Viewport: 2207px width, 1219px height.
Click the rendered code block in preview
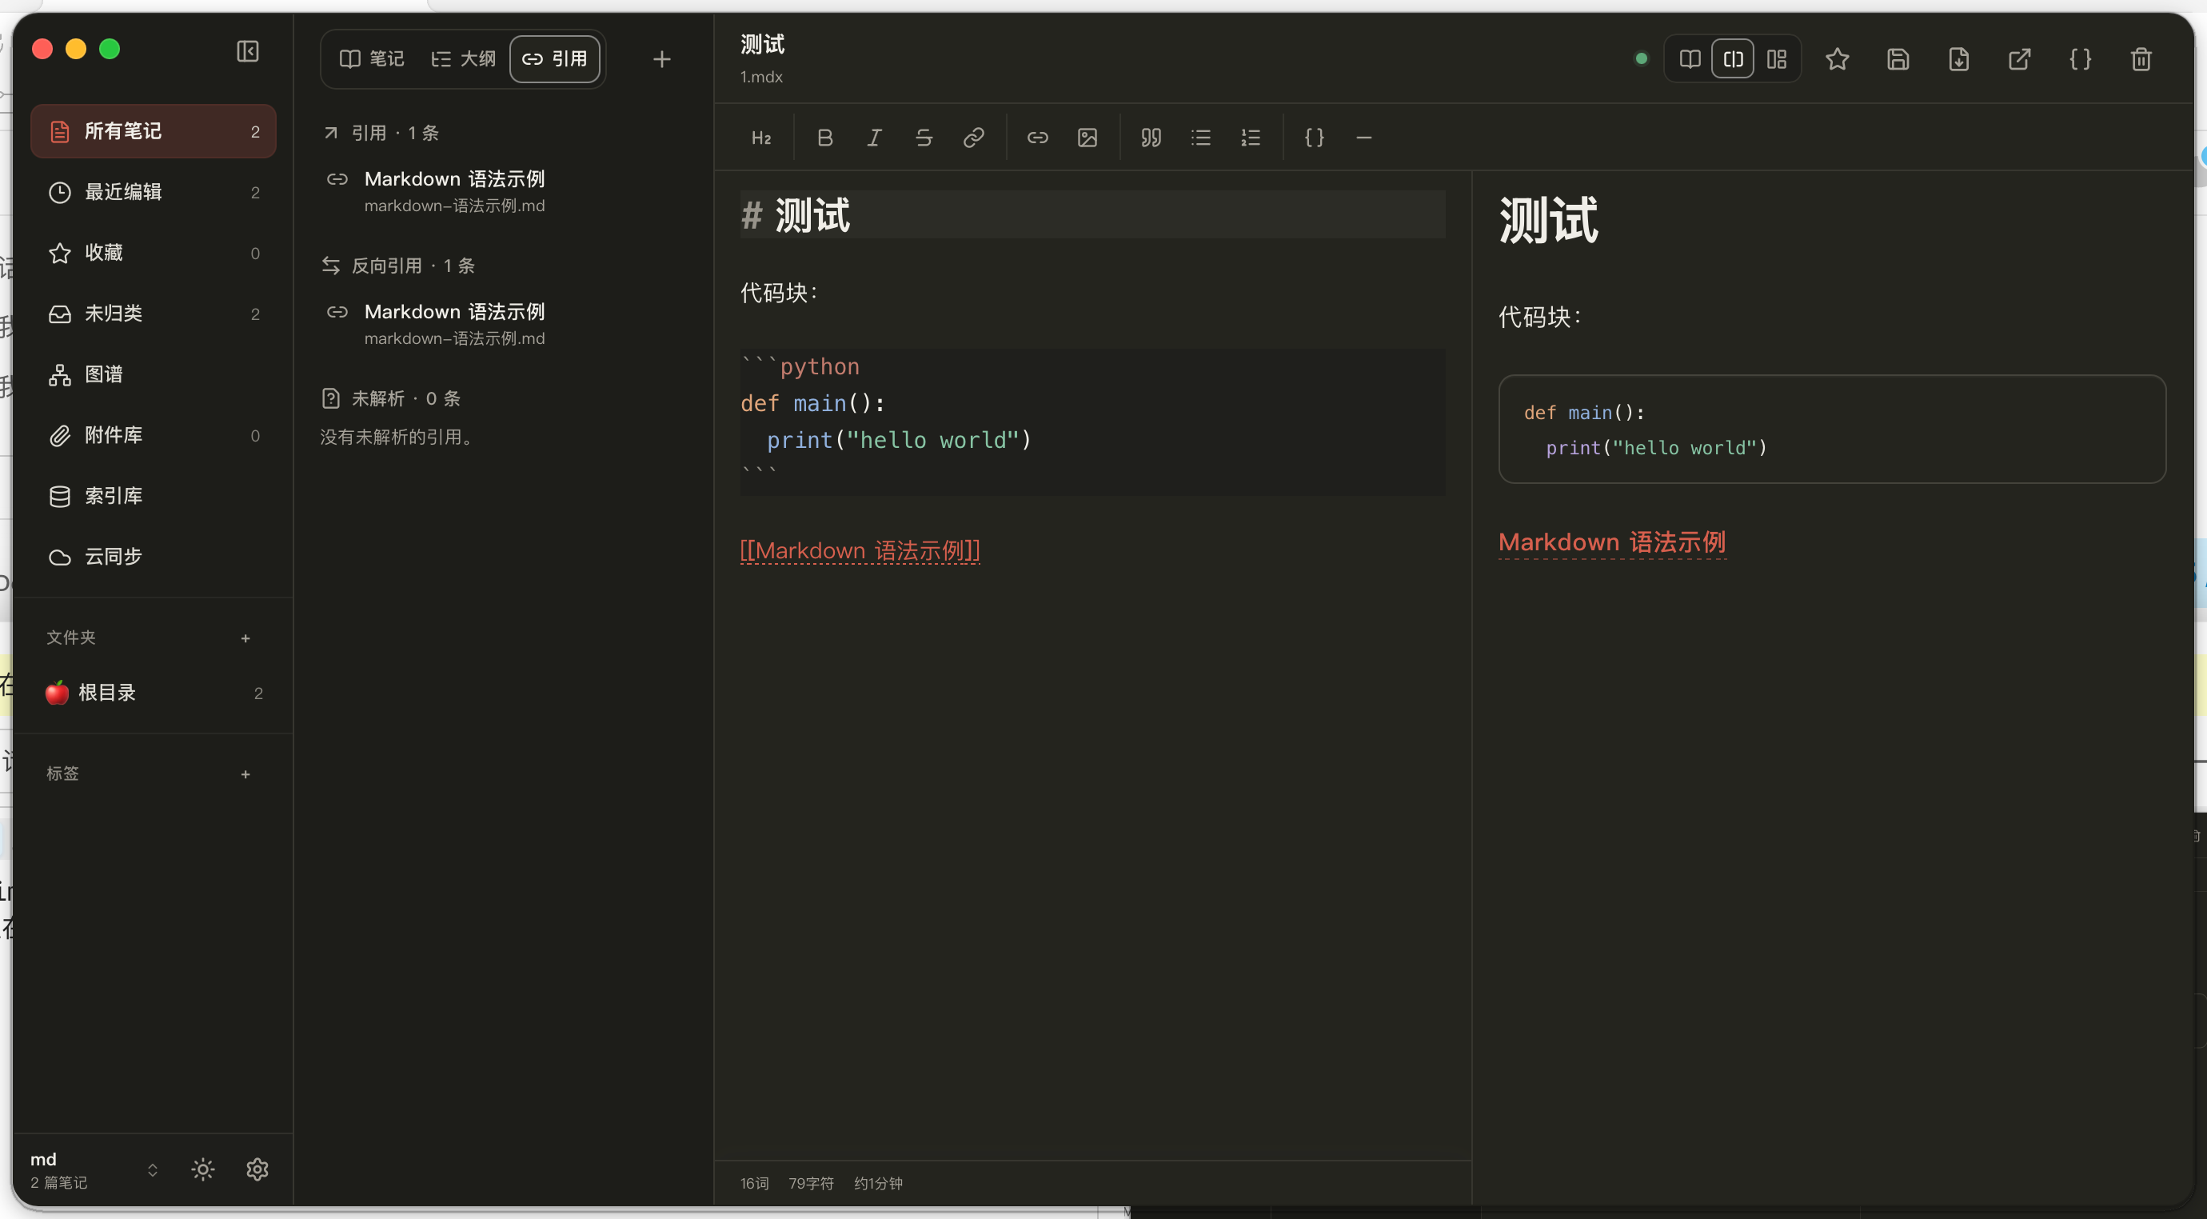click(x=1832, y=430)
